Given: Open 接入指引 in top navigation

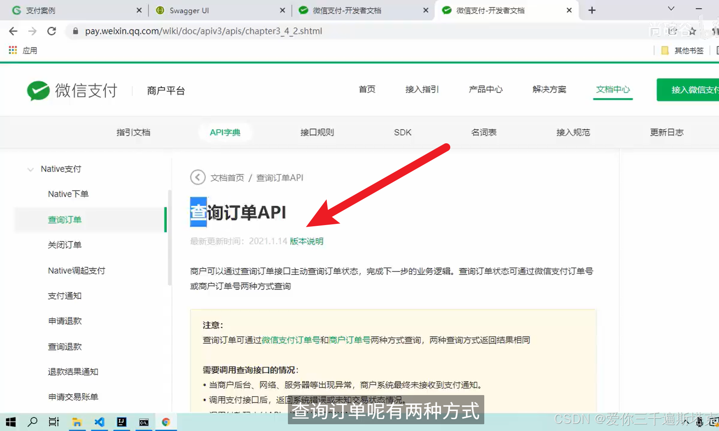Looking at the screenshot, I should tap(422, 89).
